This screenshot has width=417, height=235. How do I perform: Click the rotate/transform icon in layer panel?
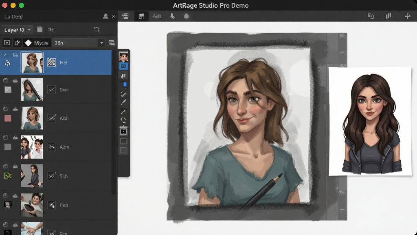[97, 29]
